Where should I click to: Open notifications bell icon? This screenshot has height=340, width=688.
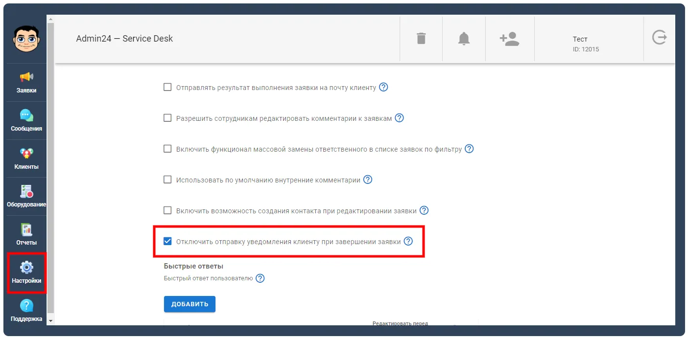(464, 38)
